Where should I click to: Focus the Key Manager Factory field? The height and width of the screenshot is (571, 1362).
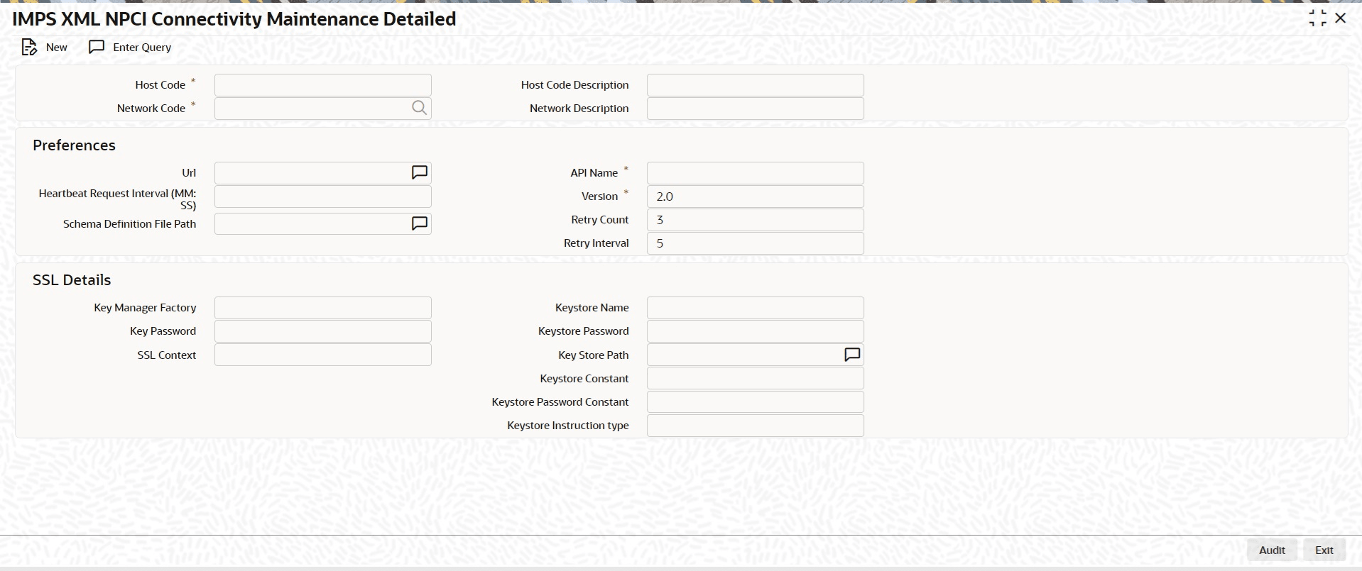323,308
